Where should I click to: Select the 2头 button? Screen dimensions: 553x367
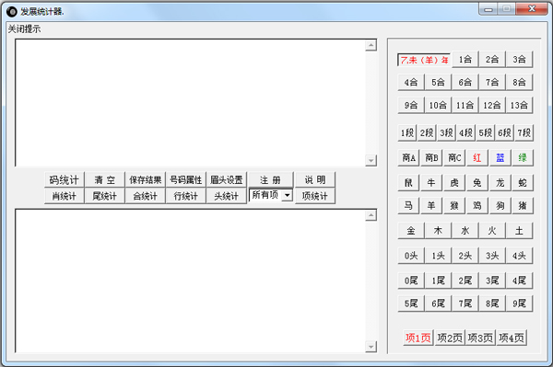[465, 256]
